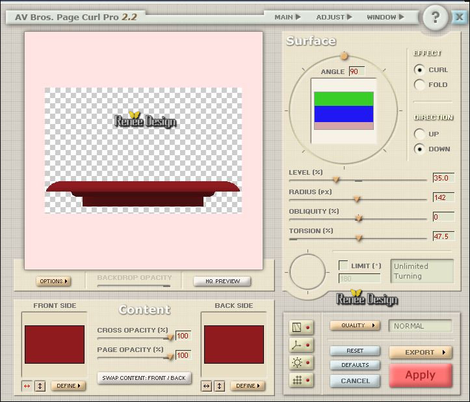
Task: Adjust the Cross Opacity slider
Action: click(x=170, y=337)
